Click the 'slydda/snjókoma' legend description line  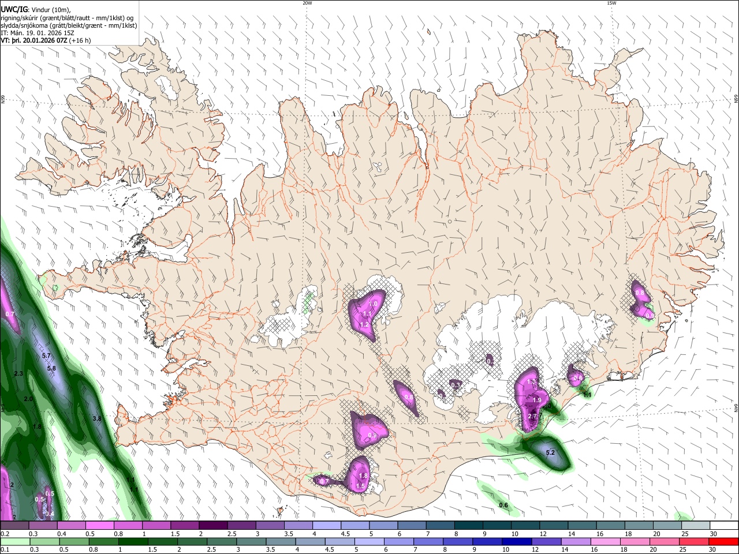pyautogui.click(x=69, y=25)
